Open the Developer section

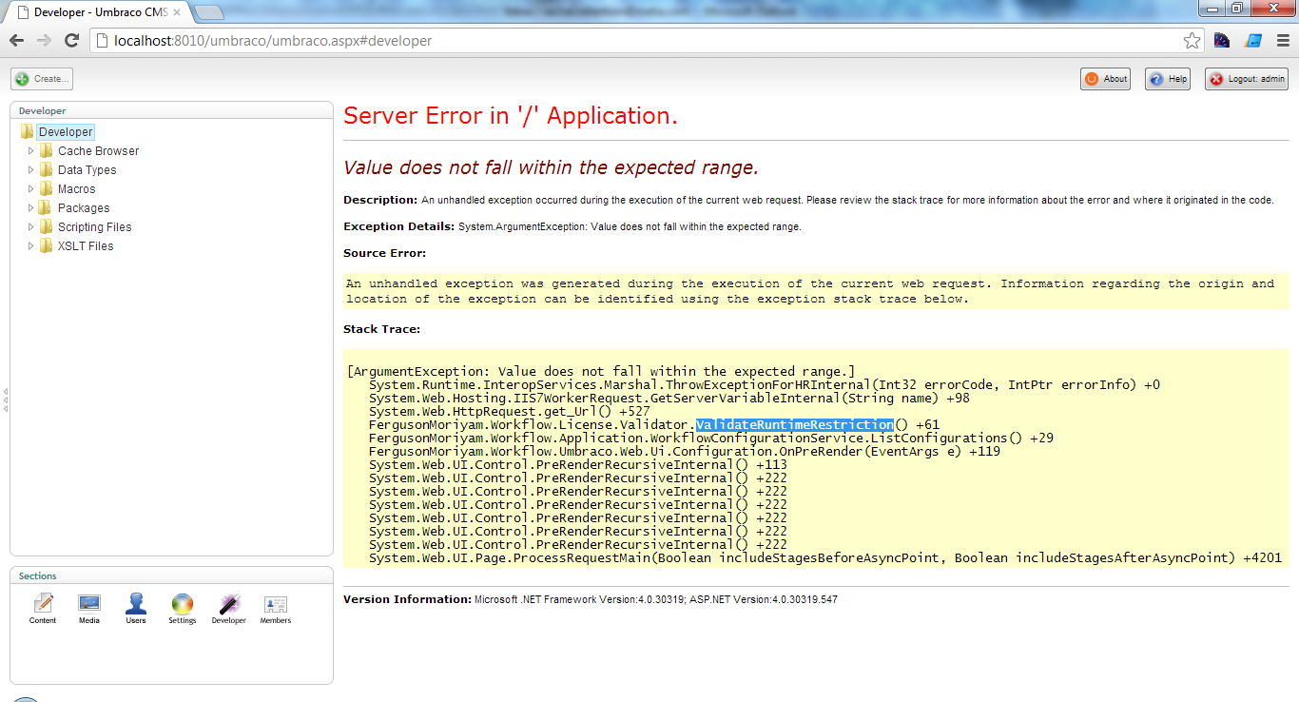click(229, 609)
